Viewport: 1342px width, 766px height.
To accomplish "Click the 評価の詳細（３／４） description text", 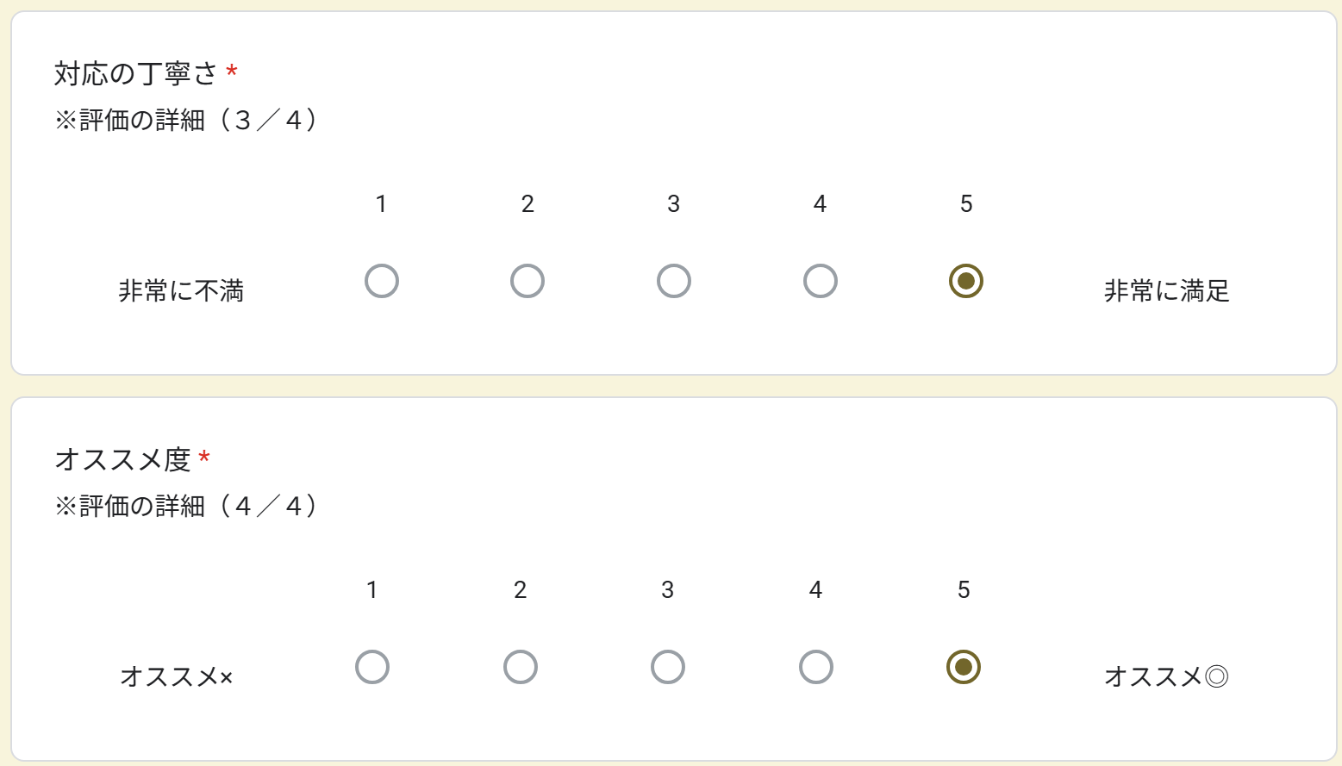I will 187,121.
